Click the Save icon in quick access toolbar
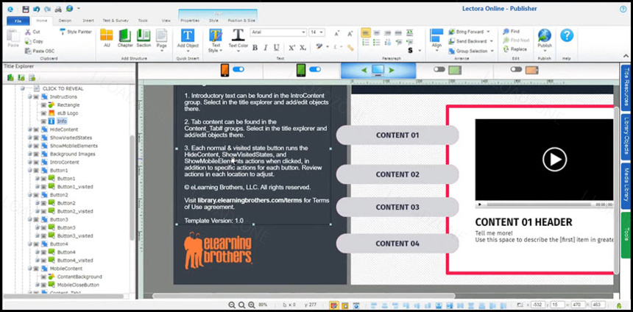The width and height of the screenshot is (633, 312). click(26, 9)
